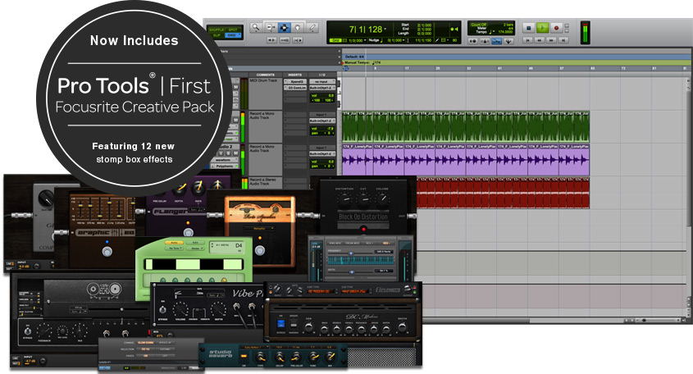
Task: Toggle the MIDI Merge button
Action: (508, 41)
